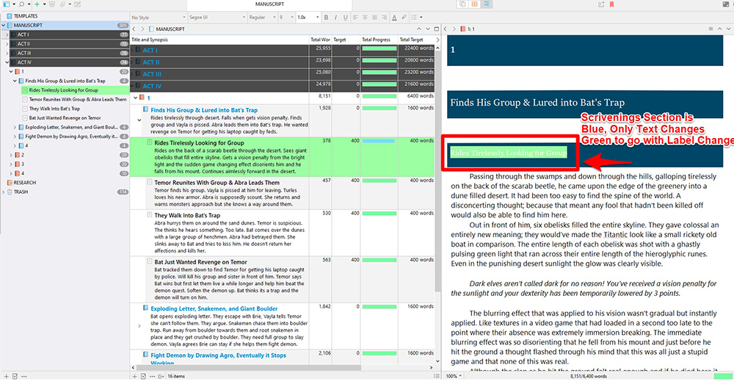
Task: Add item with outliner footer plus
Action: click(x=134, y=377)
